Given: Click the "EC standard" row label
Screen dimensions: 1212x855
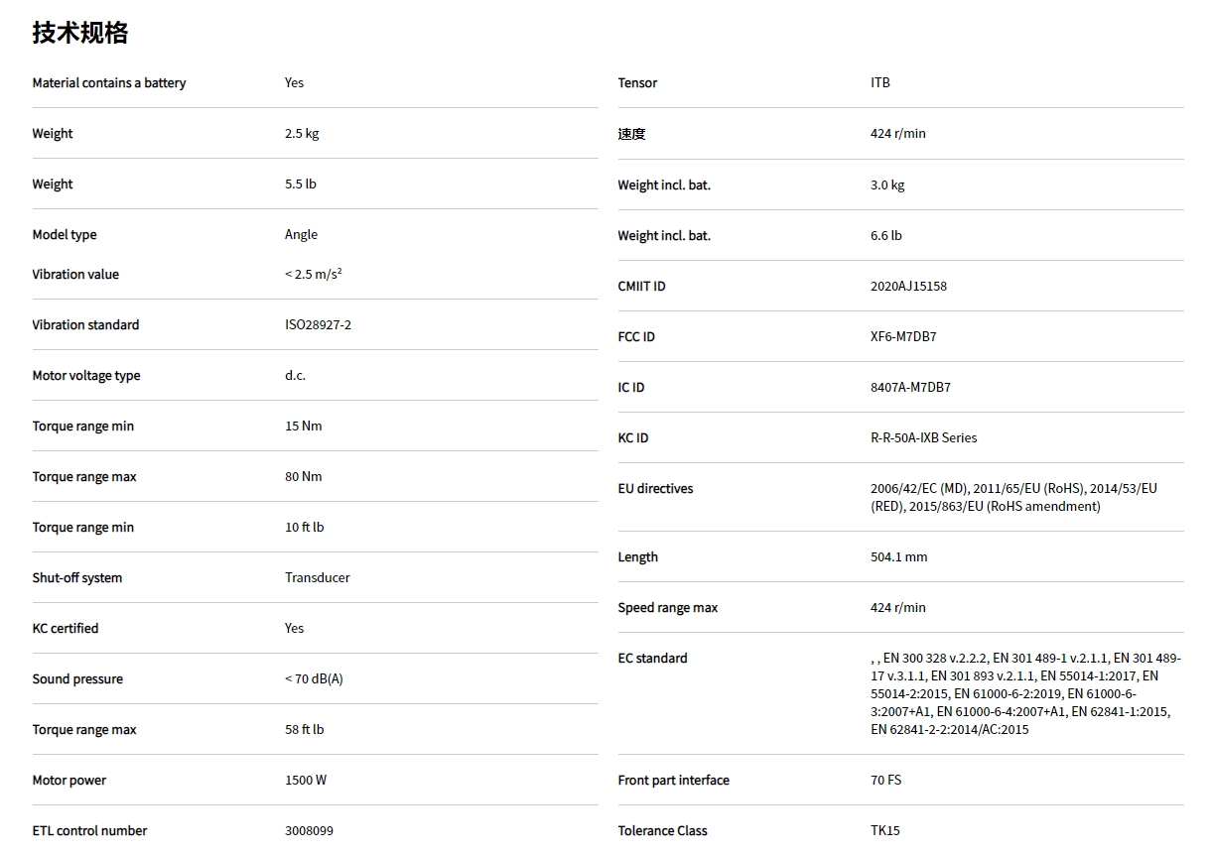Looking at the screenshot, I should [652, 659].
